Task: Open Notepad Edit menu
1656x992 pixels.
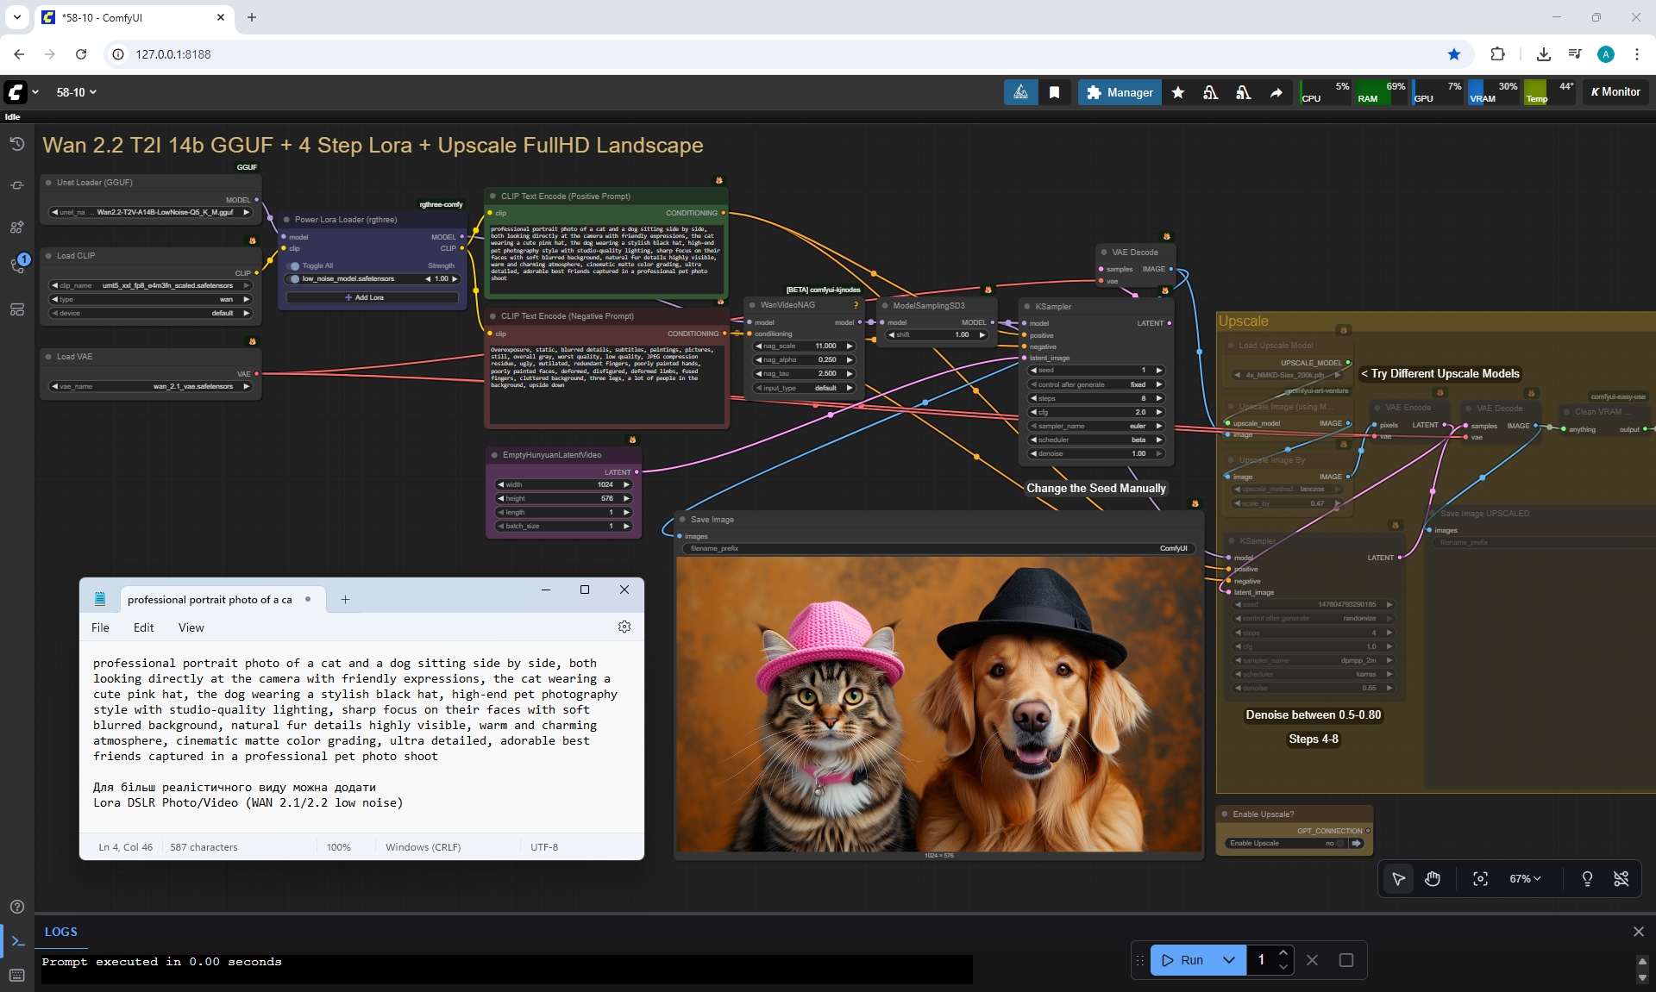Action: tap(143, 627)
